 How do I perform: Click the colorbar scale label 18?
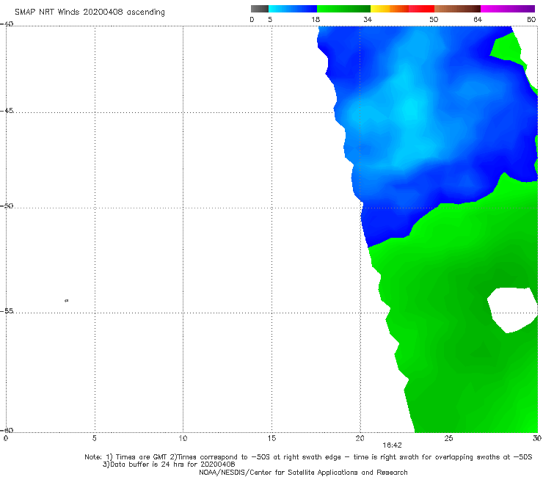316,19
